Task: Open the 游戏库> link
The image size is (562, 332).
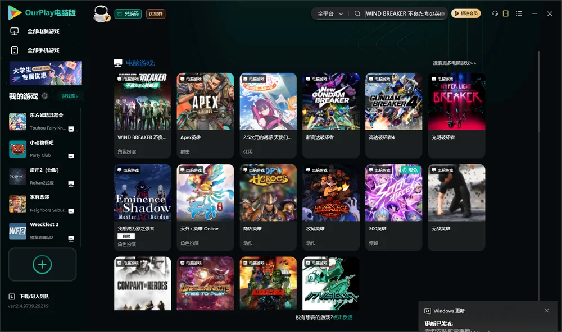Action: pyautogui.click(x=70, y=96)
